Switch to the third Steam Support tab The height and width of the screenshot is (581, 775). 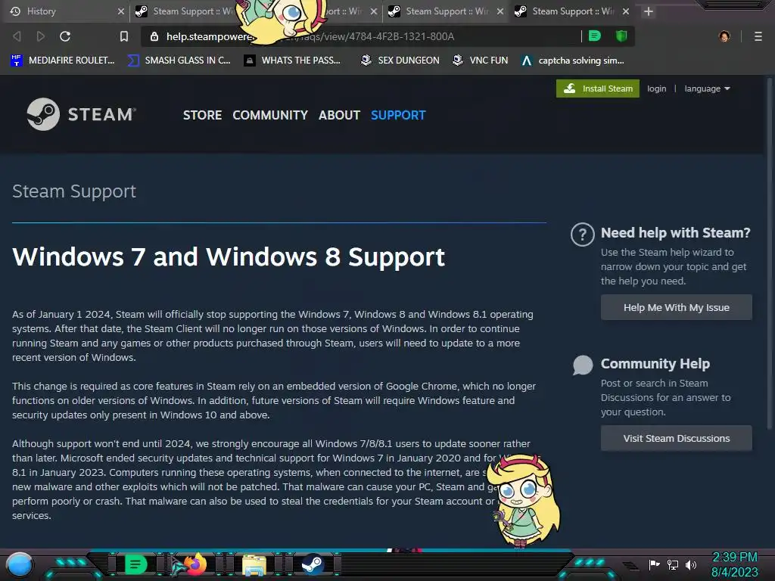tap(446, 11)
